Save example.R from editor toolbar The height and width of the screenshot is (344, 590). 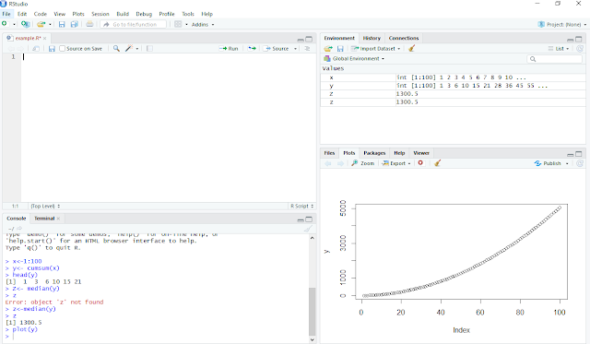pos(52,49)
